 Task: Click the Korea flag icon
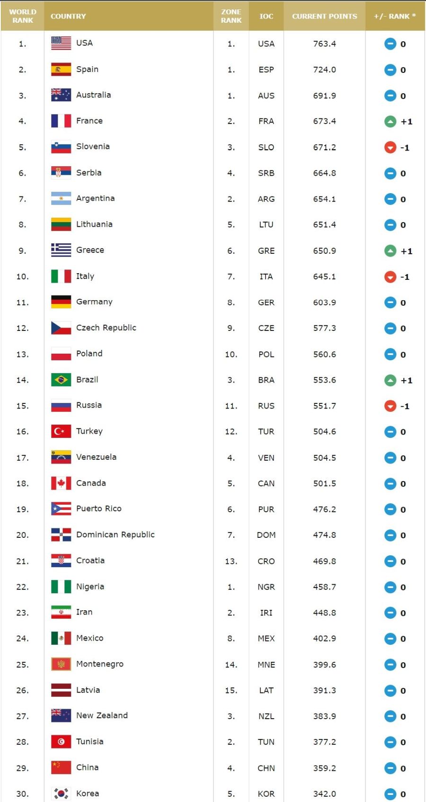point(61,793)
